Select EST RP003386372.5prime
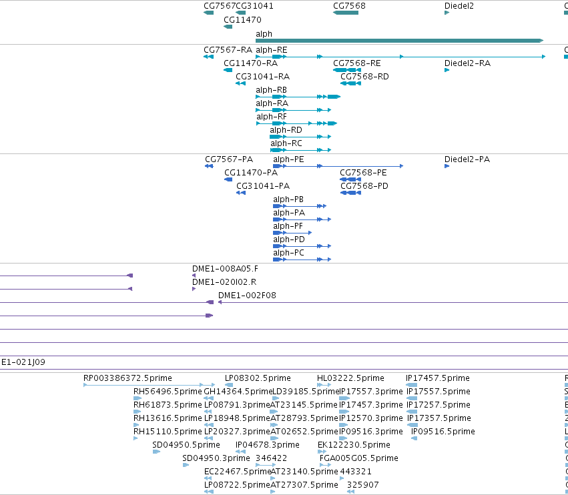The image size is (568, 495). tap(150, 385)
